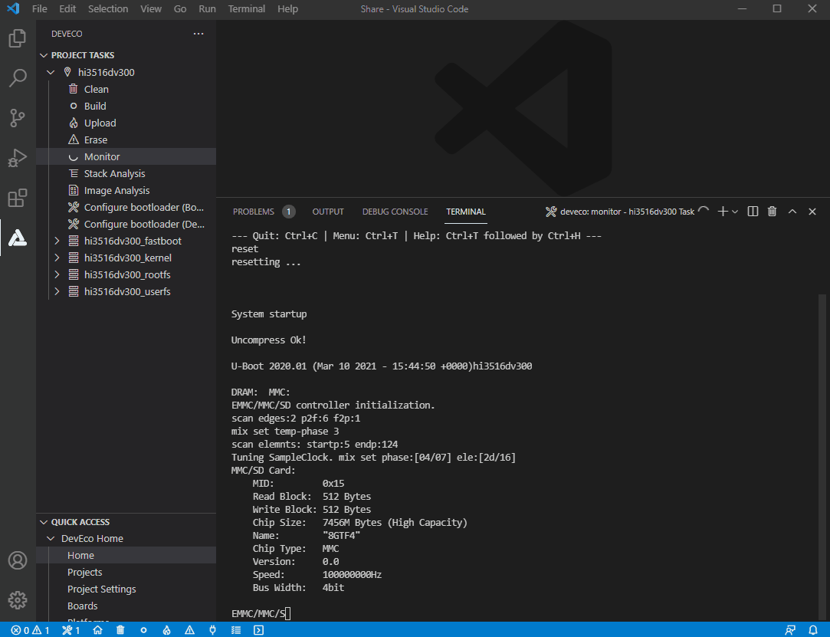This screenshot has width=830, height=637.
Task: Select the TERMINAL tab
Action: (466, 212)
